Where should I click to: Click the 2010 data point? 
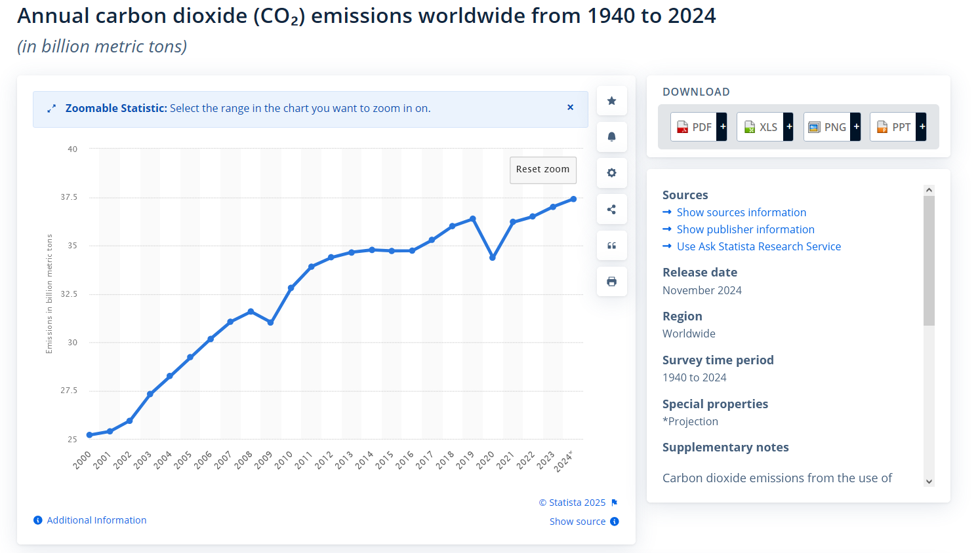click(x=291, y=288)
